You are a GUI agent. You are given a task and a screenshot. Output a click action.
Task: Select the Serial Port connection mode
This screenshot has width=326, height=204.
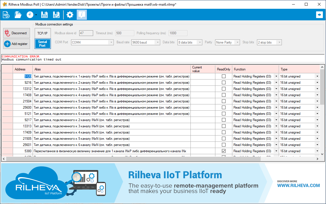[x=42, y=44]
